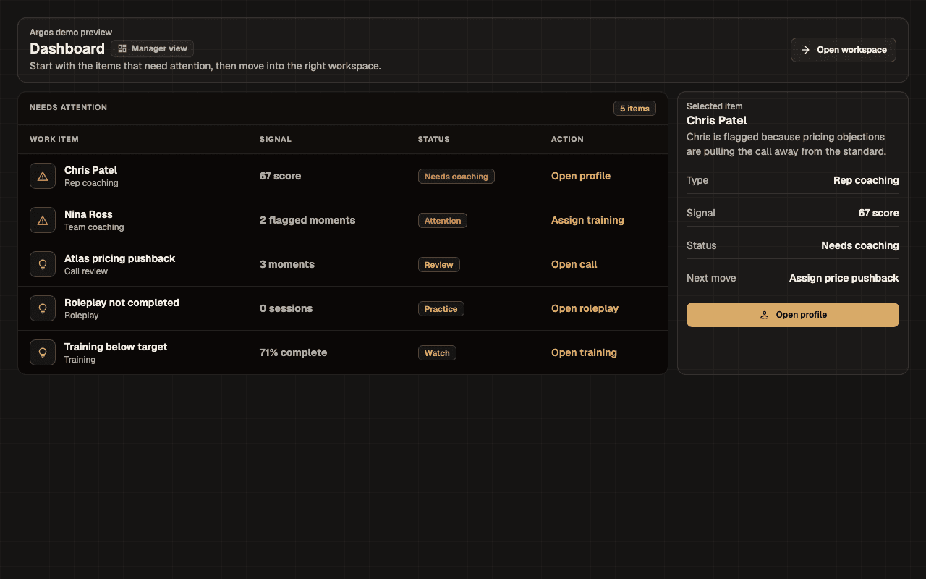The image size is (926, 579).
Task: Click the WORK ITEM column header
Action: (x=54, y=139)
